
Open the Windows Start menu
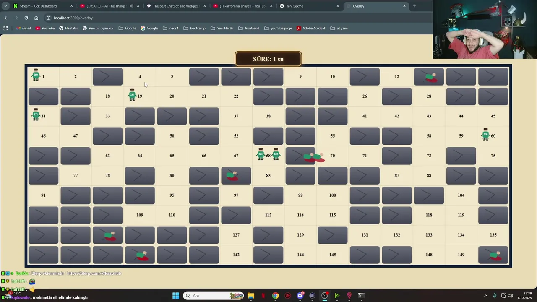[x=176, y=296]
